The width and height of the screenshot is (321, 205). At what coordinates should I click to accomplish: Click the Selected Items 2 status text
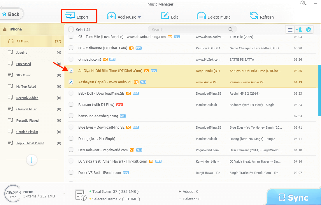point(116,199)
